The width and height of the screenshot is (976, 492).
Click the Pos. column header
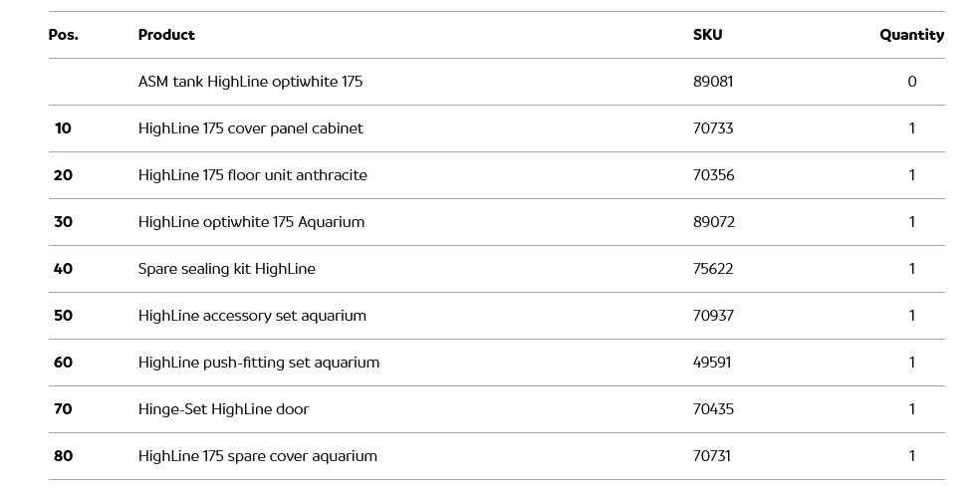click(63, 35)
